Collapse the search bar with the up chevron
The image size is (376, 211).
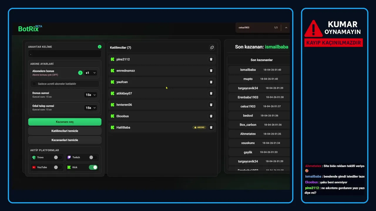tap(286, 28)
